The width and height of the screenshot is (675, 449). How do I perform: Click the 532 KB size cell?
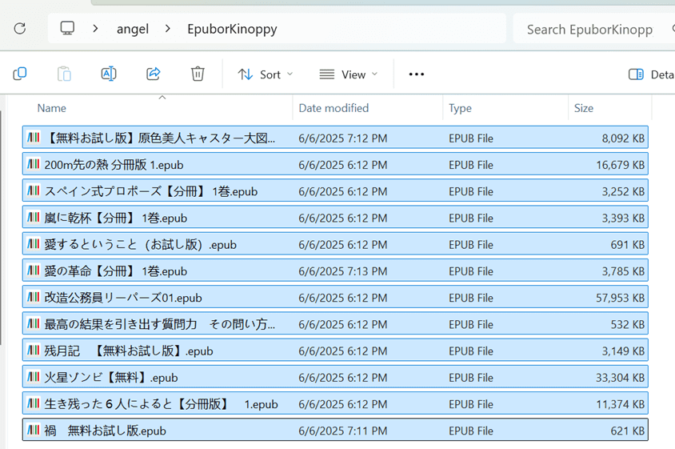click(x=627, y=324)
